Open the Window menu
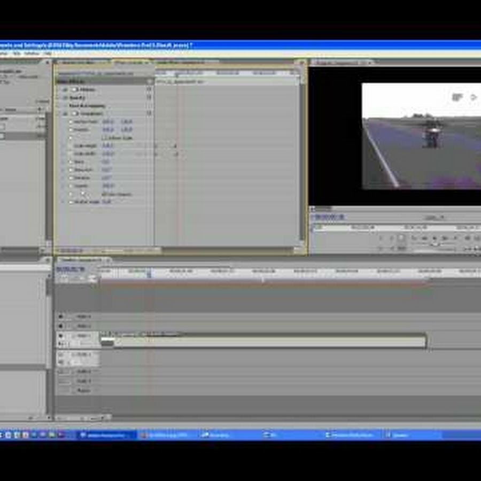 pyautogui.click(x=32, y=53)
